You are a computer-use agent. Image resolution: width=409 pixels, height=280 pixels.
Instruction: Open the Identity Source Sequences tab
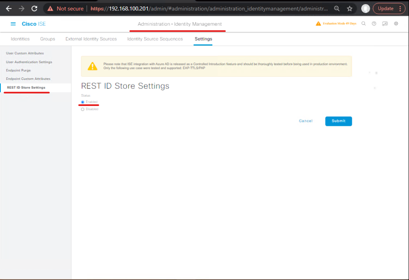[x=155, y=39]
